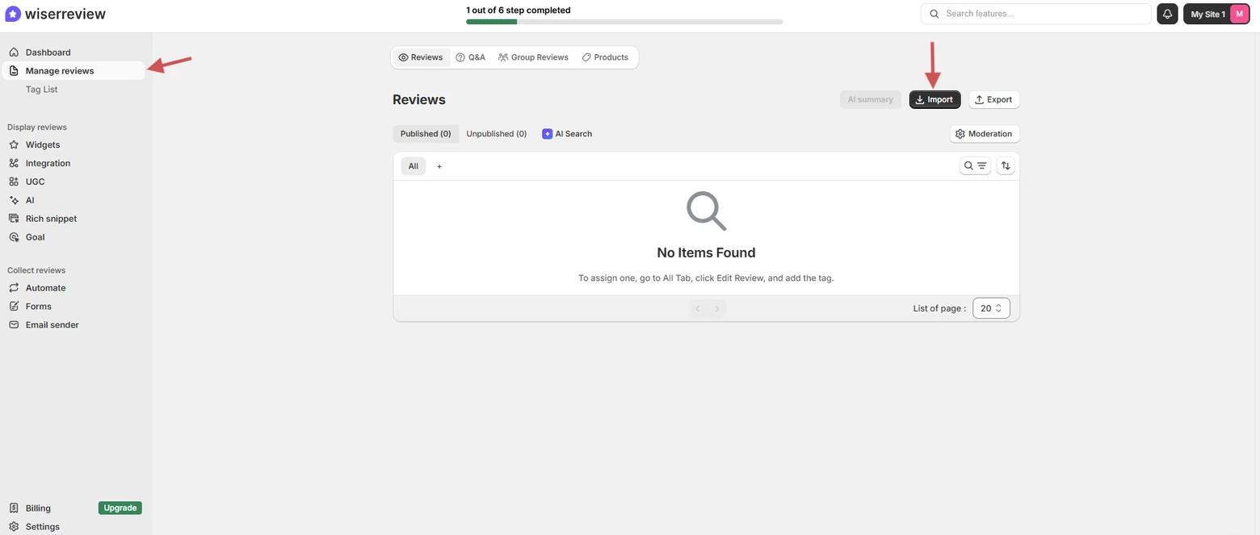Open Moderation settings

[x=984, y=134]
